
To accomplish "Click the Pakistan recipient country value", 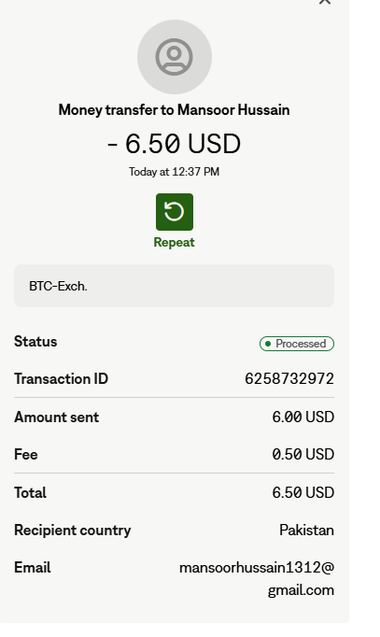I will tap(307, 531).
